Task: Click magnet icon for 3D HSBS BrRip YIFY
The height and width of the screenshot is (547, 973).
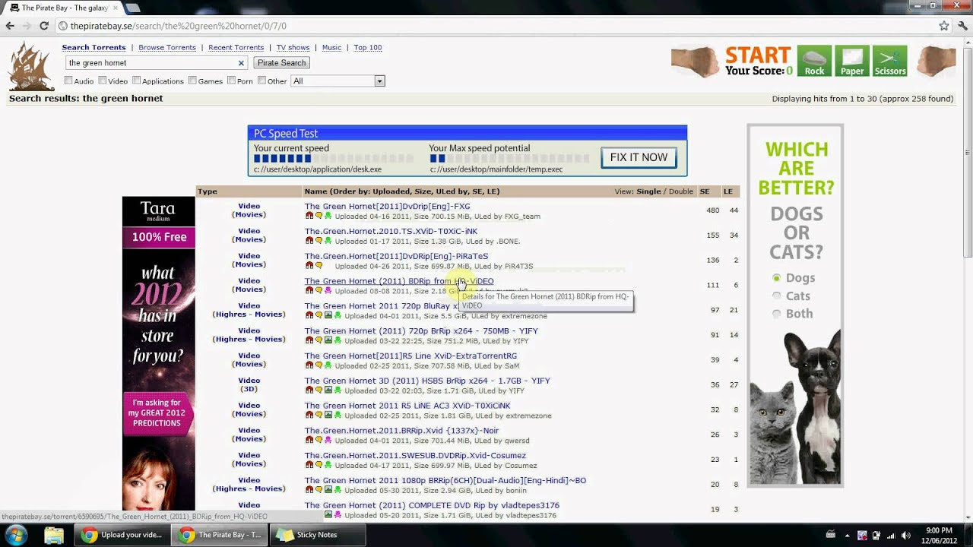Action: point(309,391)
